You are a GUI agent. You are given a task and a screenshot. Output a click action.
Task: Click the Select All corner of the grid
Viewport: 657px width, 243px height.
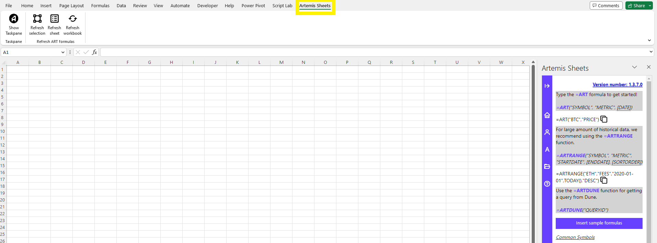(x=3, y=62)
